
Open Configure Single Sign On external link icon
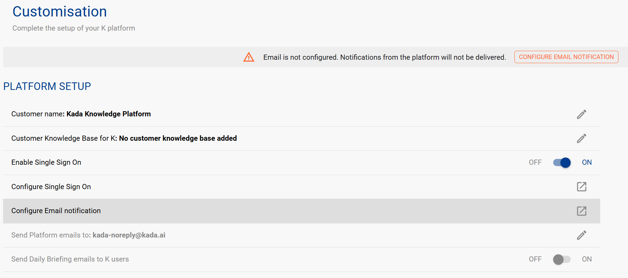[581, 187]
